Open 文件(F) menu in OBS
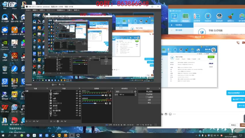The width and height of the screenshot is (245, 138). (28, 10)
